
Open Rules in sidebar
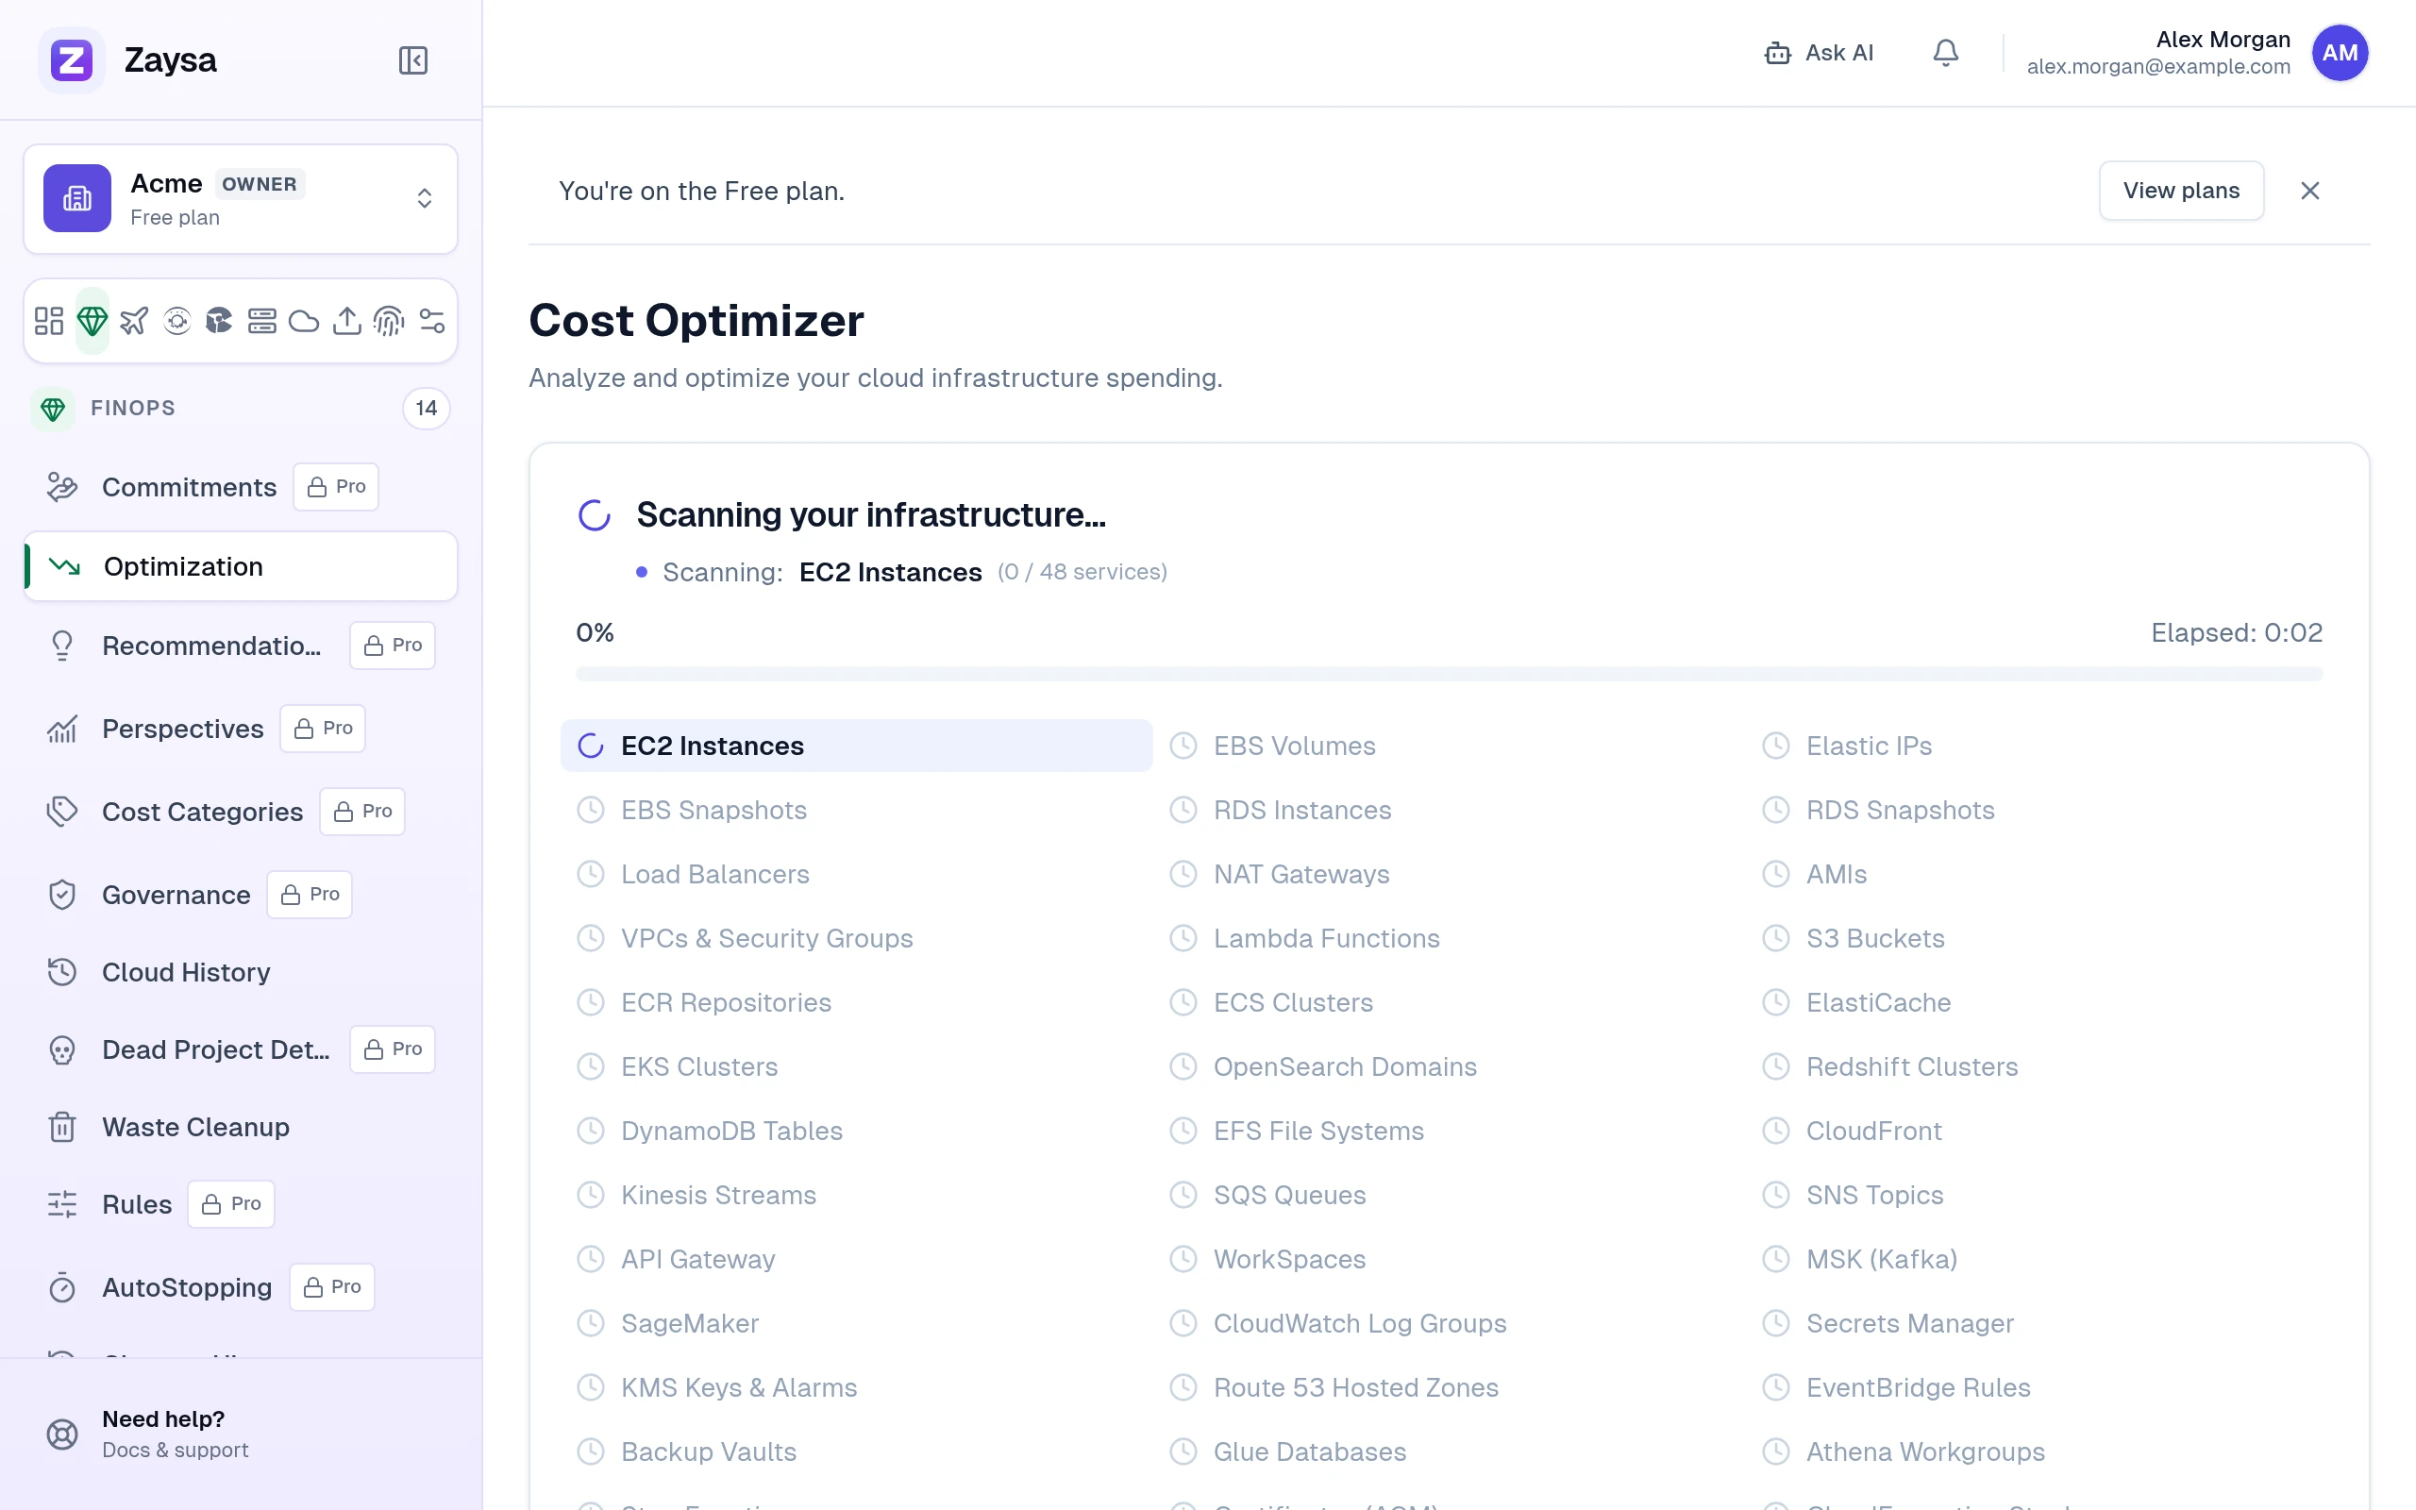[241, 1203]
